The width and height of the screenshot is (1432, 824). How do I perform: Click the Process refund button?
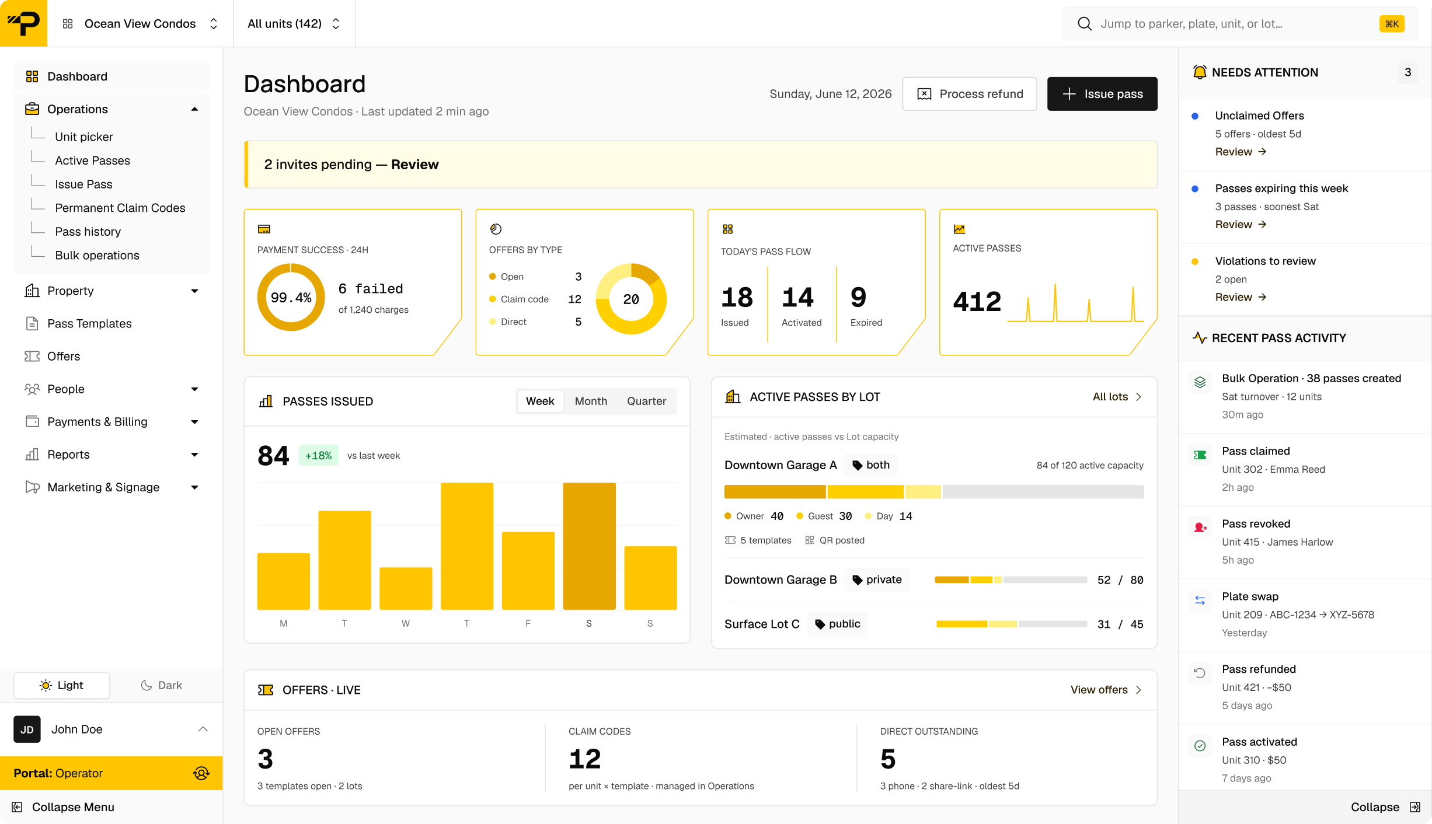tap(970, 94)
